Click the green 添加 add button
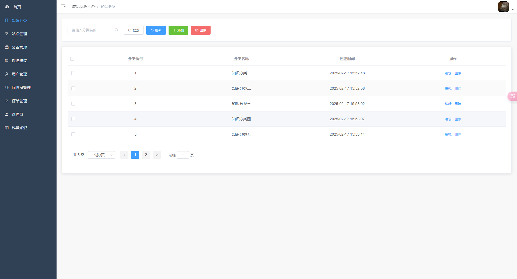The width and height of the screenshot is (517, 279). (x=178, y=30)
